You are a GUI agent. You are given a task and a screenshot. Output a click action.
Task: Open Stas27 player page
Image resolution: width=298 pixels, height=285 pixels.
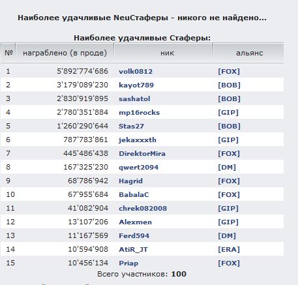[x=131, y=126]
